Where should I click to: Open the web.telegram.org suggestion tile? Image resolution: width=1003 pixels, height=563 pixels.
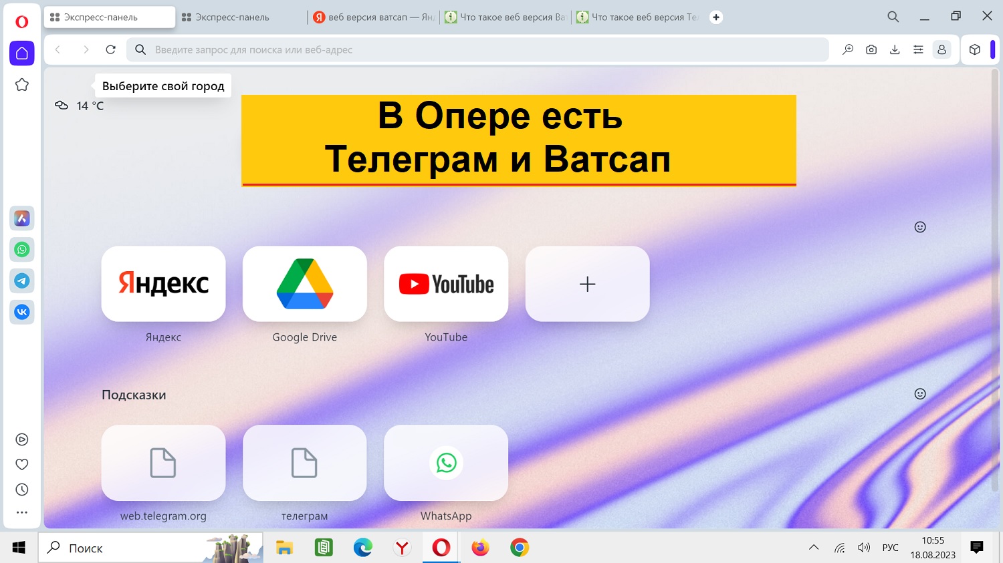tap(163, 463)
